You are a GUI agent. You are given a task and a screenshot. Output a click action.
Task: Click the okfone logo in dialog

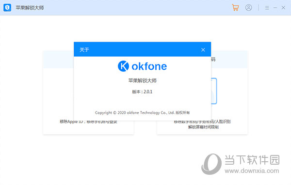[142, 66]
